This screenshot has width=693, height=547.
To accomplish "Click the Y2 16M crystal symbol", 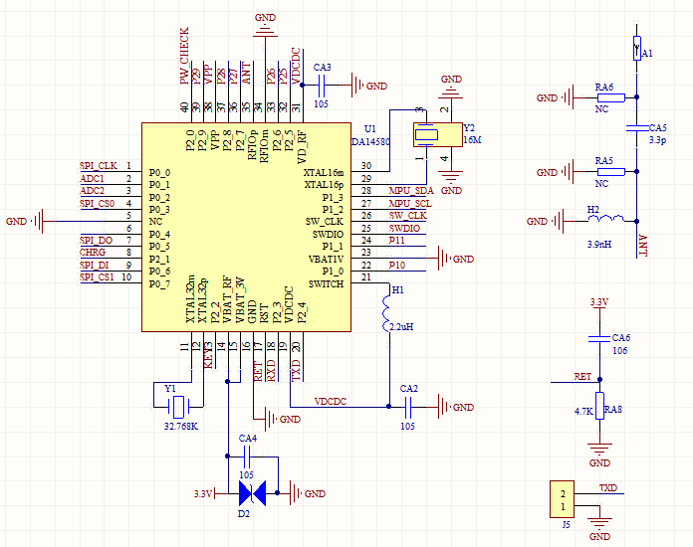I will point(429,134).
